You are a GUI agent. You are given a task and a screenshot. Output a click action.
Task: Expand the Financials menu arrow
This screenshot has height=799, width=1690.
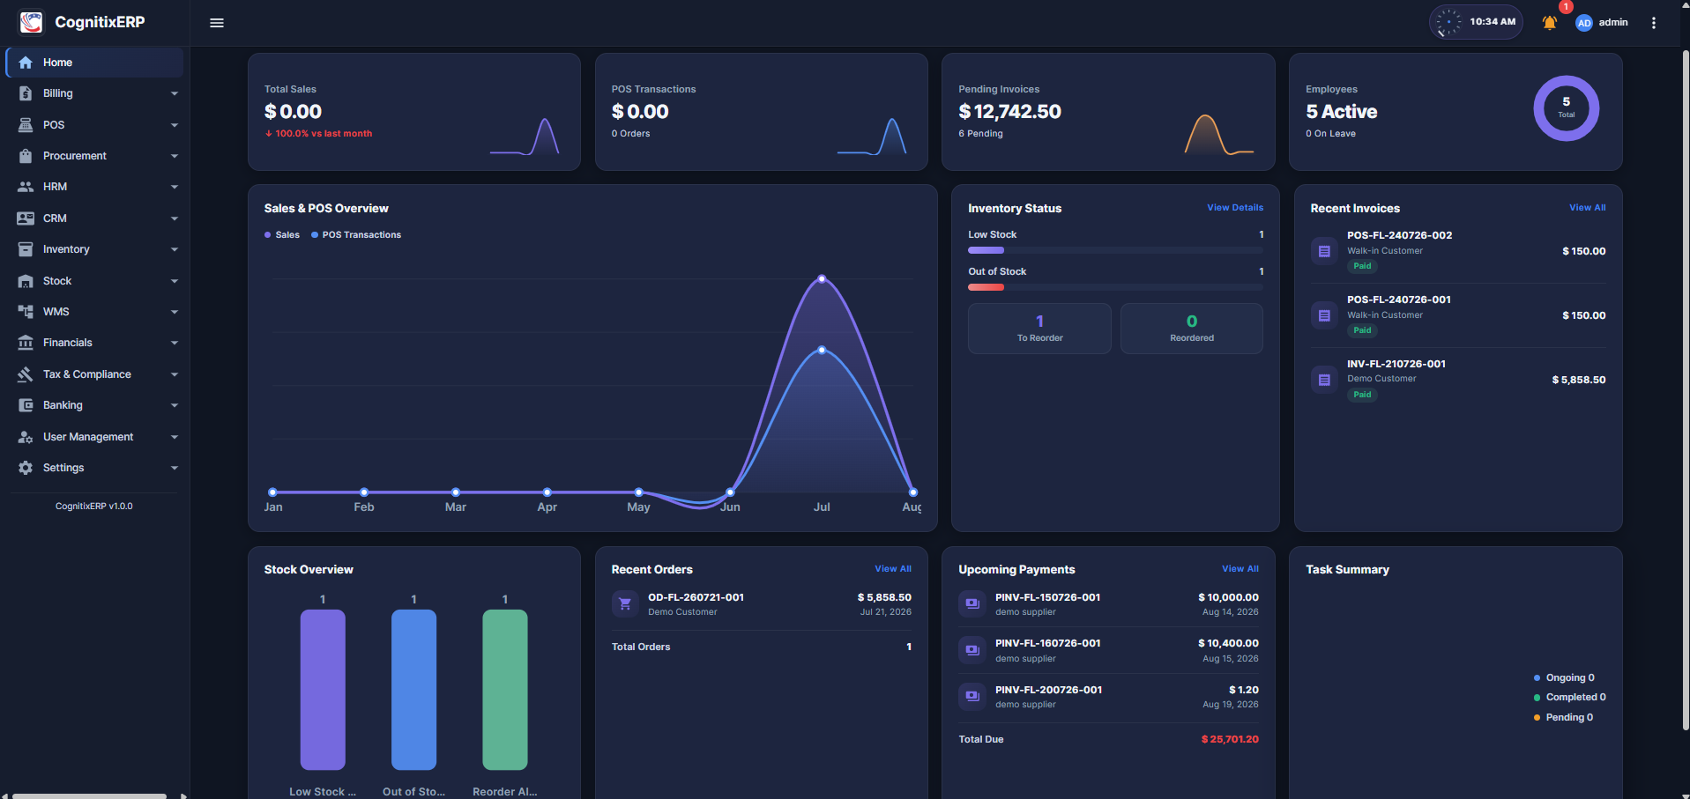175,343
